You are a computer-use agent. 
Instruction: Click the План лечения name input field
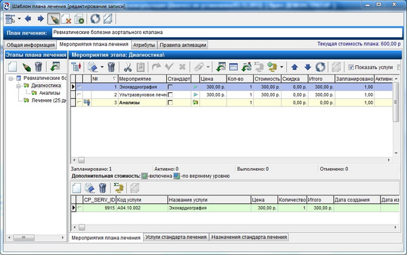(227, 33)
